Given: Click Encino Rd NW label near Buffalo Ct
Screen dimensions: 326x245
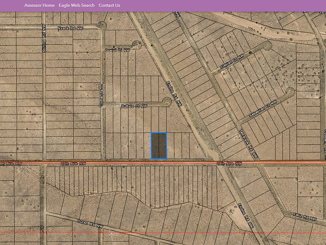Looking at the screenshot, I should tap(174, 94).
